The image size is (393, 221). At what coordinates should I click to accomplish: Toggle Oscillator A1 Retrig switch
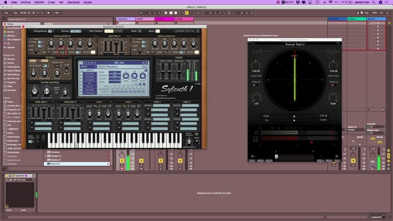pyautogui.click(x=93, y=52)
